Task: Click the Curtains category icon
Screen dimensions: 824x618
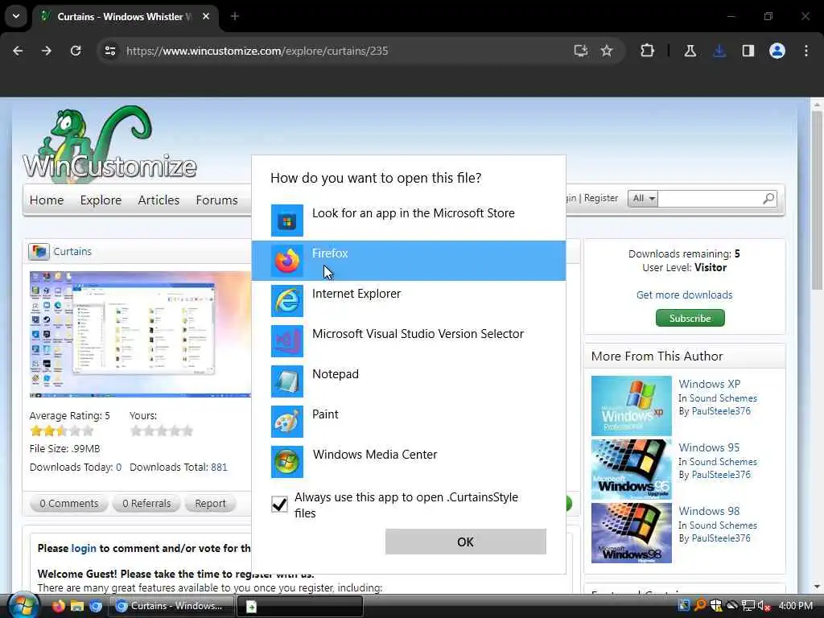Action: point(39,251)
